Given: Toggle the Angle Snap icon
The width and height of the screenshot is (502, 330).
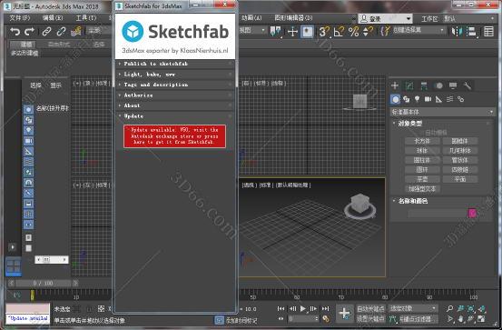Looking at the screenshot, I should pyautogui.click(x=339, y=32).
